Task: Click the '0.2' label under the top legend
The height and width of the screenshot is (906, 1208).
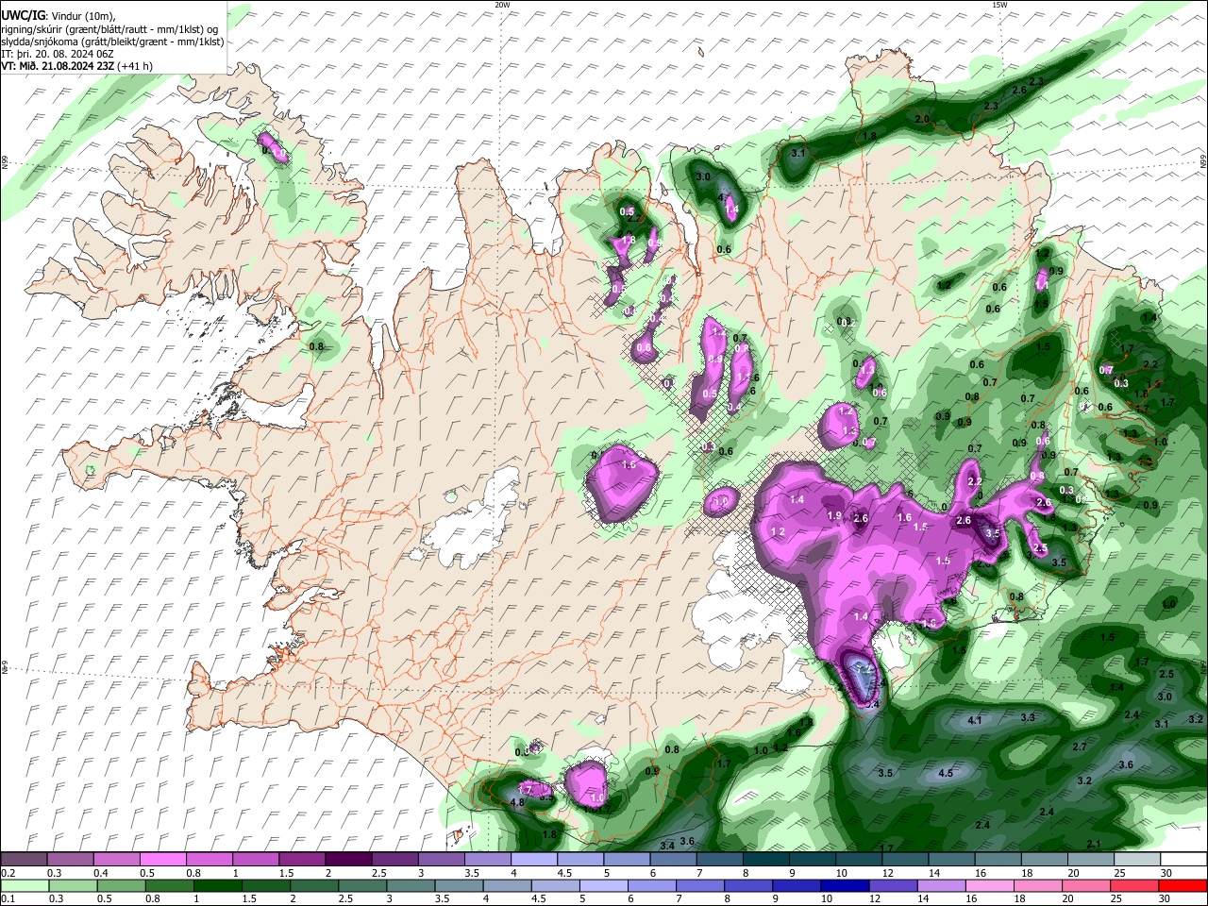Action: 8,873
